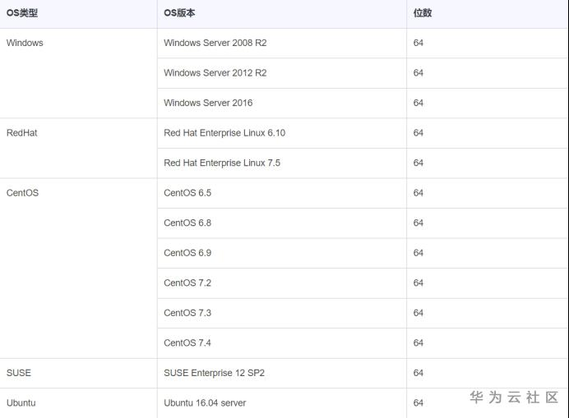Click the Ubuntu 16.04 server cell

pyautogui.click(x=205, y=403)
